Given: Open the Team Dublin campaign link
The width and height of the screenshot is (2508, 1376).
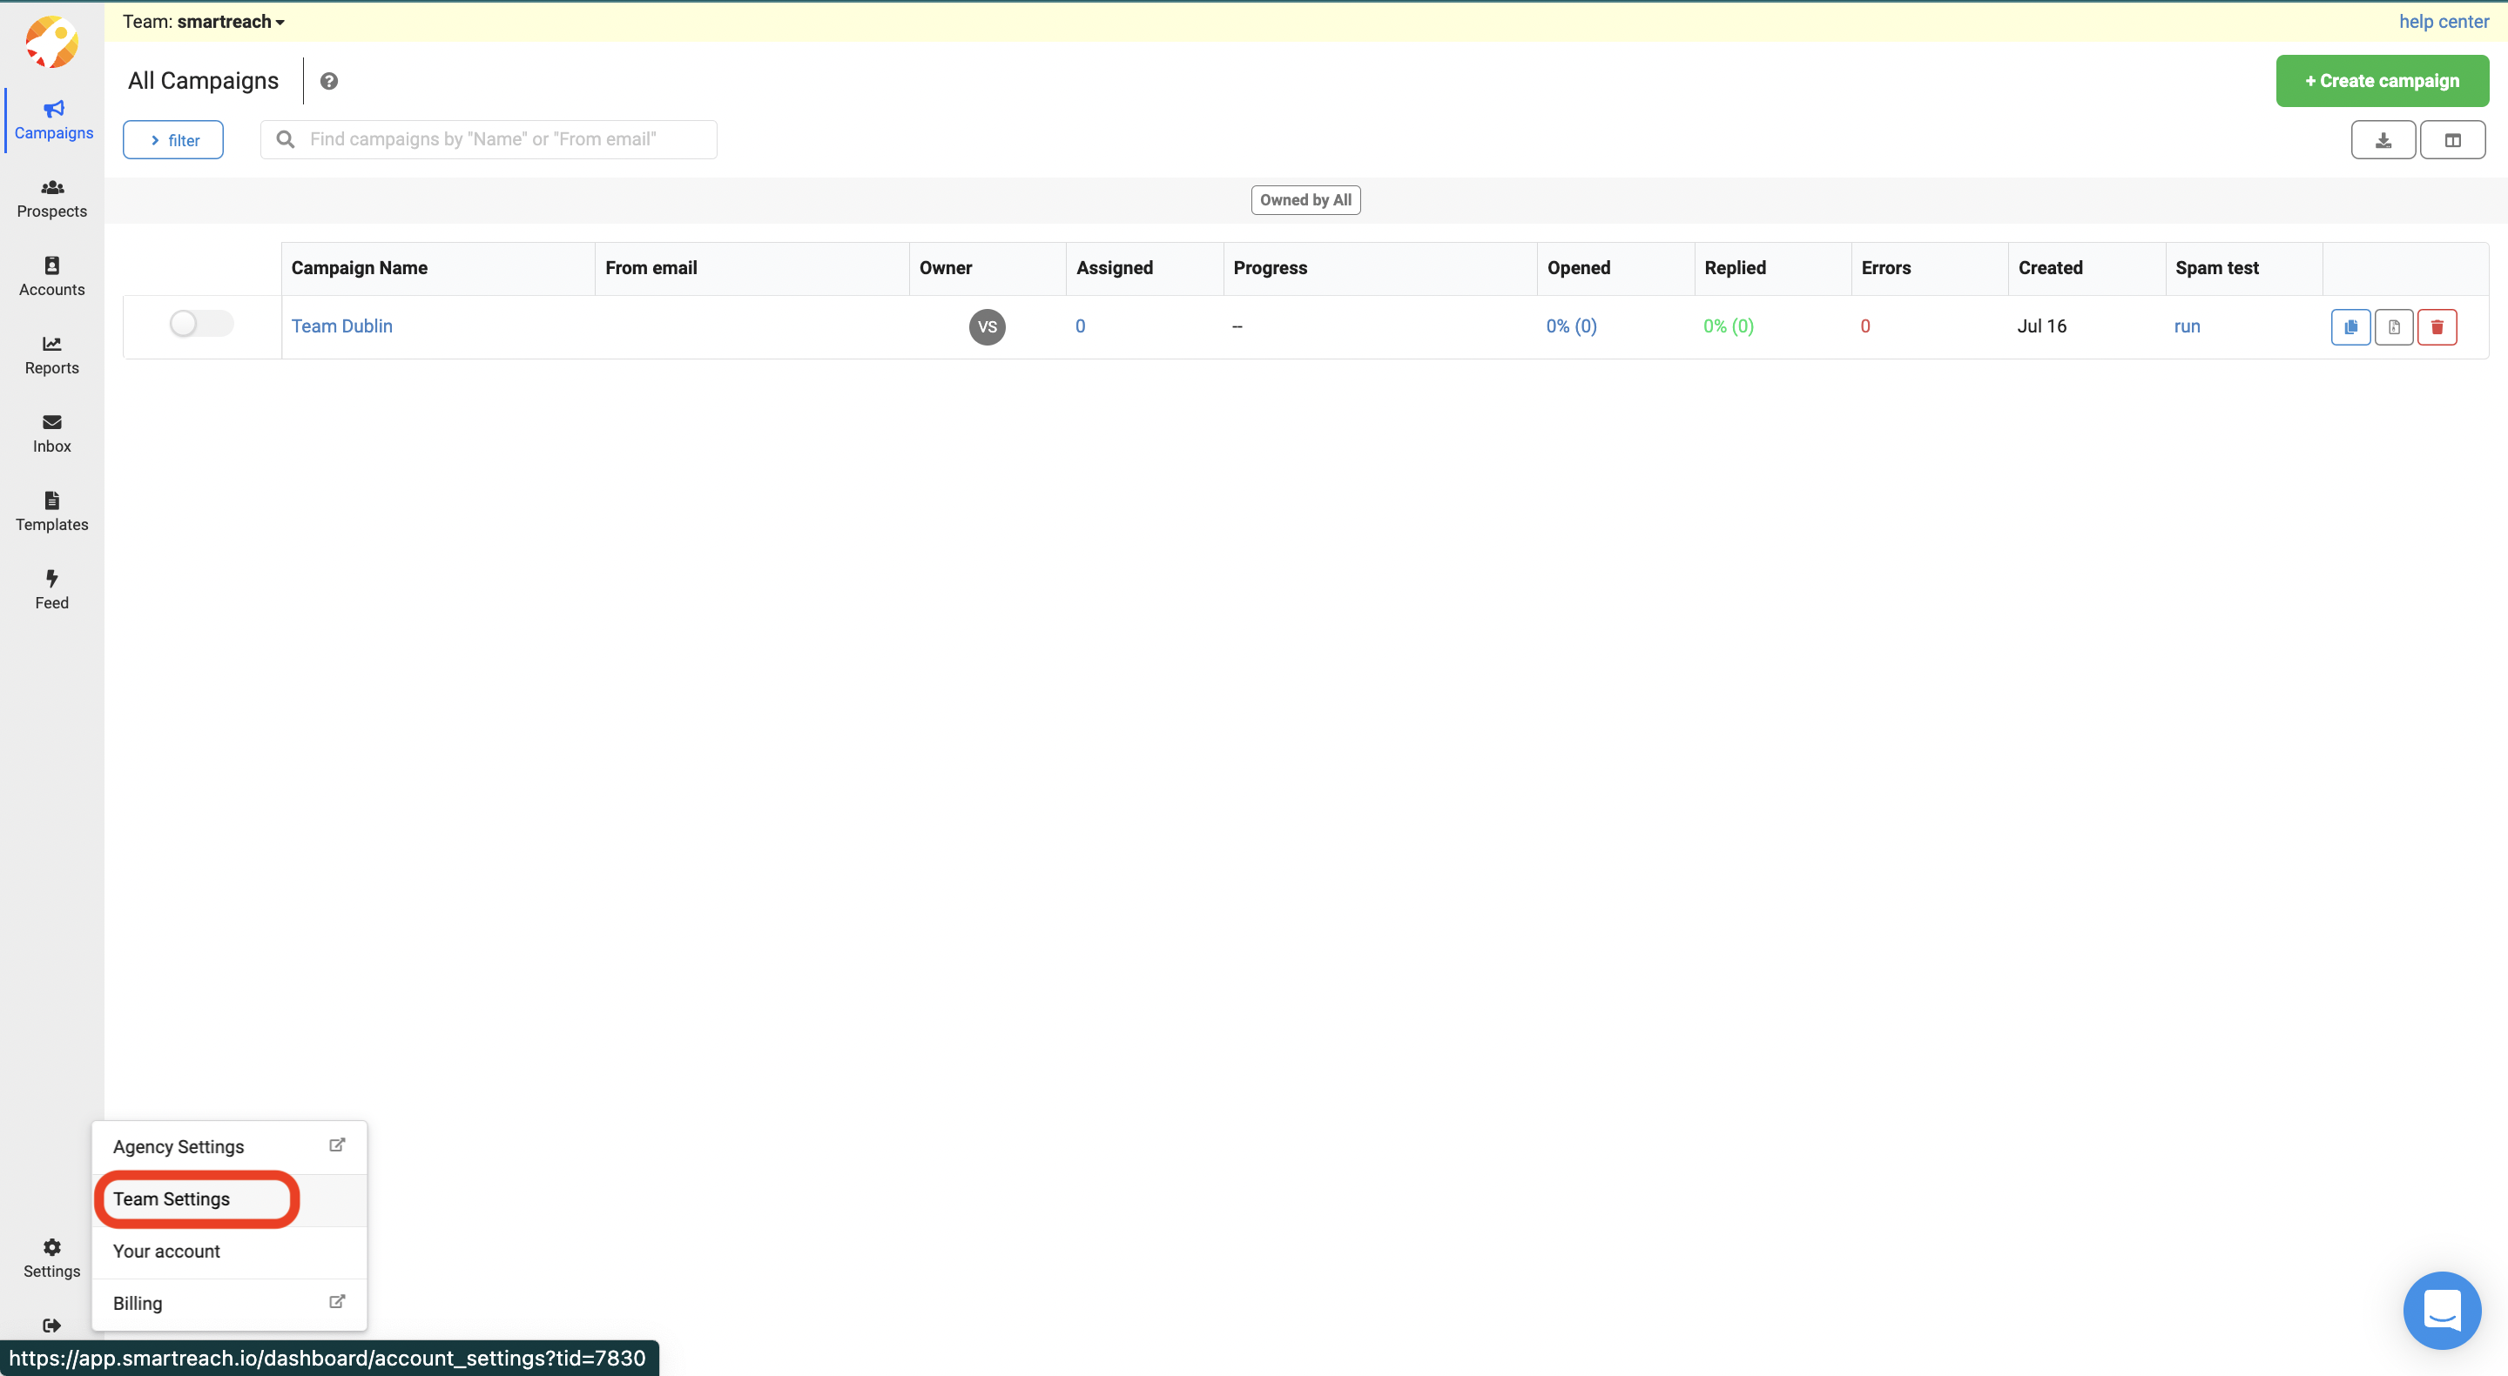Looking at the screenshot, I should [x=341, y=326].
